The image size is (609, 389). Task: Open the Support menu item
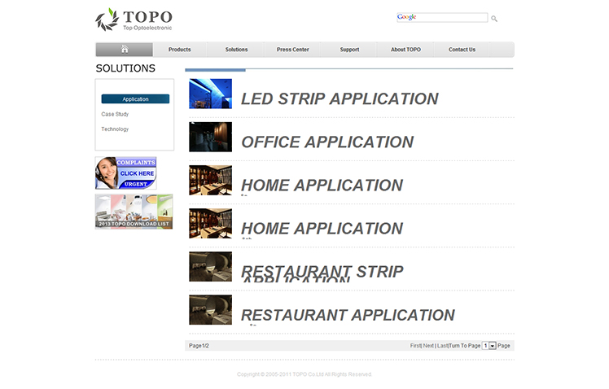(x=349, y=50)
